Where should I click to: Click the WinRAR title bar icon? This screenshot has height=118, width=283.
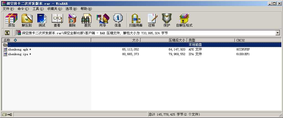[x=3, y=3]
